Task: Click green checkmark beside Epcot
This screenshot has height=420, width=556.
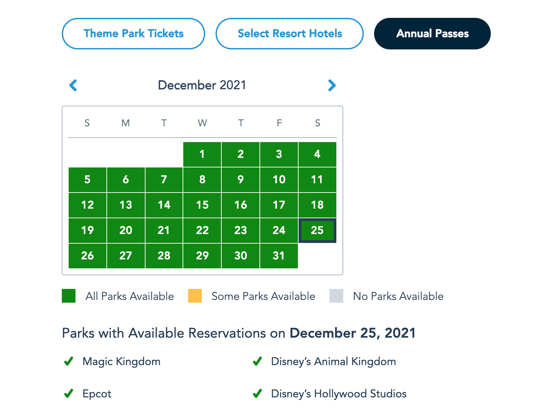Action: (69, 394)
